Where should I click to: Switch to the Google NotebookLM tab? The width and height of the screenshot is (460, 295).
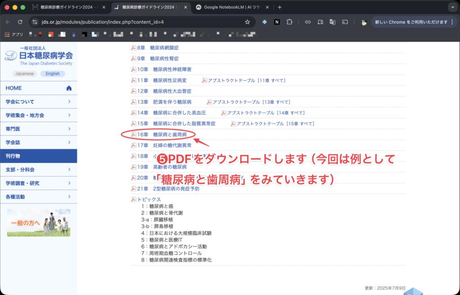coord(233,7)
